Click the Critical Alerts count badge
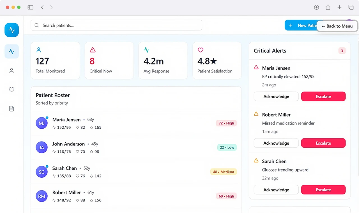The image size is (359, 213). (342, 51)
